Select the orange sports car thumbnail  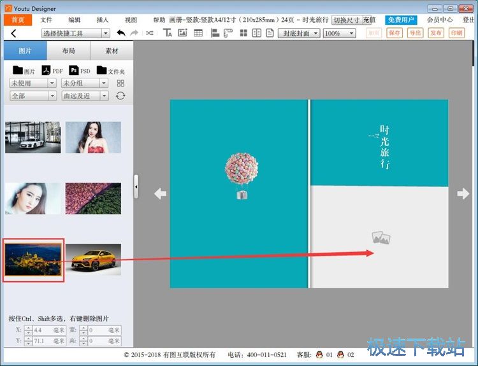click(93, 259)
